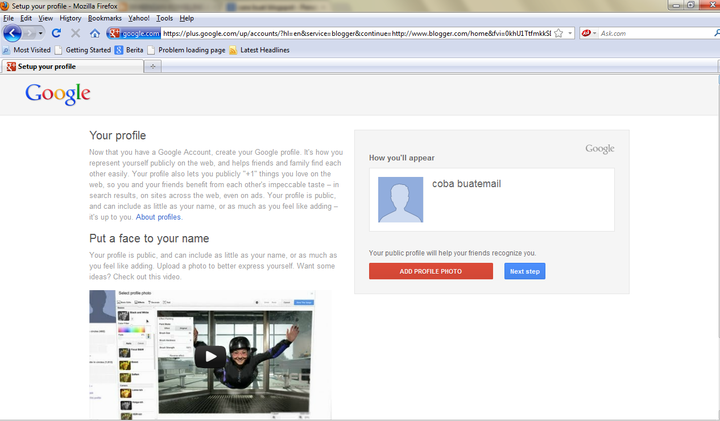Click the coba buatemail profile name
Image resolution: width=720 pixels, height=421 pixels.
466,184
